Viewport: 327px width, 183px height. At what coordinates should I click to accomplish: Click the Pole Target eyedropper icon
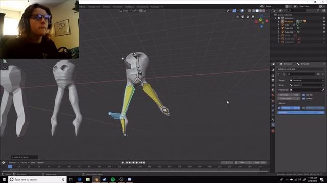(x=323, y=90)
